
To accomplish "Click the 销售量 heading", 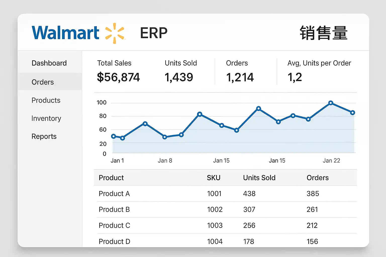I will tap(324, 33).
